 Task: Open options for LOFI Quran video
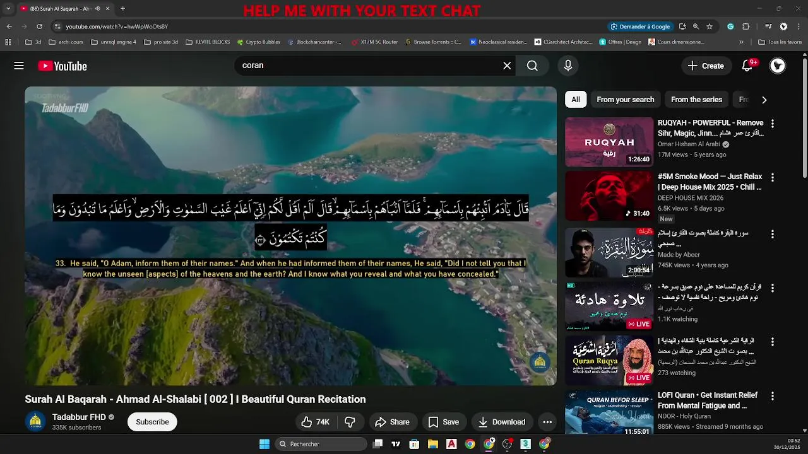[x=772, y=396]
